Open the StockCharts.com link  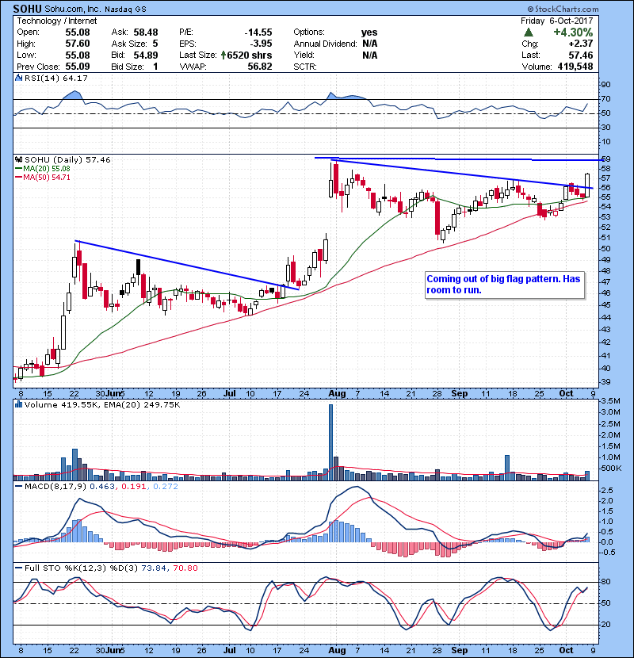(567, 9)
